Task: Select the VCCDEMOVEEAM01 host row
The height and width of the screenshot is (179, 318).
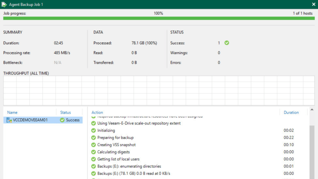Action: [43, 120]
